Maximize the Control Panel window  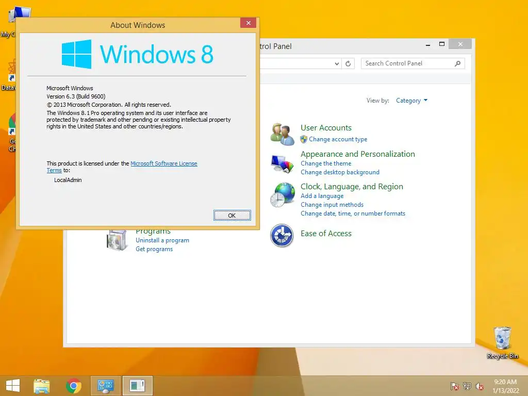pos(442,44)
